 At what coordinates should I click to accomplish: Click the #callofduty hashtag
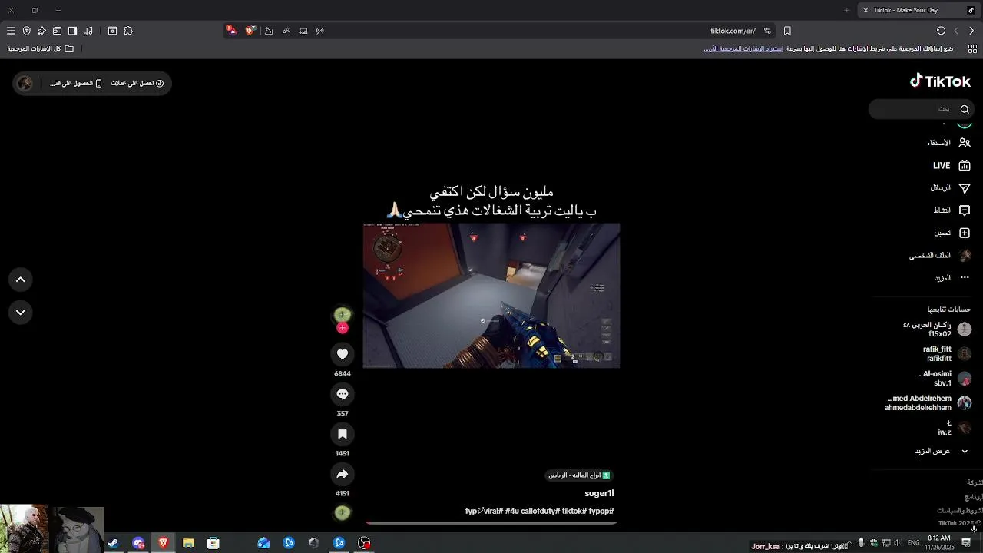click(540, 511)
